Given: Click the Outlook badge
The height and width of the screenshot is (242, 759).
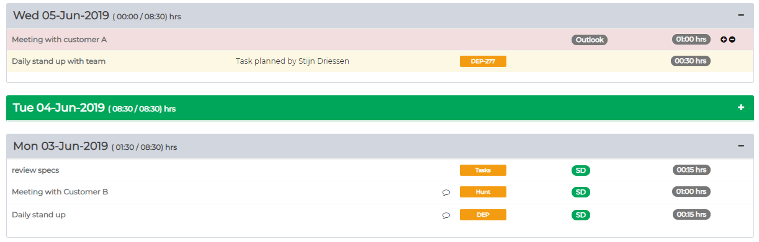Looking at the screenshot, I should click(590, 40).
